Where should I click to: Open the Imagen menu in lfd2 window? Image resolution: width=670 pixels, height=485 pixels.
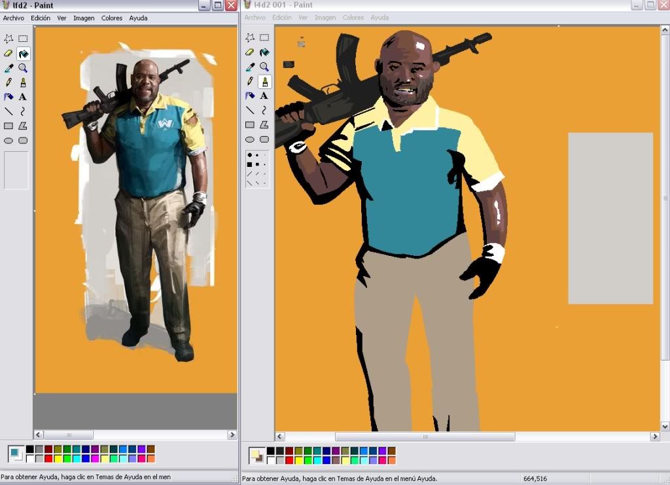coord(84,18)
